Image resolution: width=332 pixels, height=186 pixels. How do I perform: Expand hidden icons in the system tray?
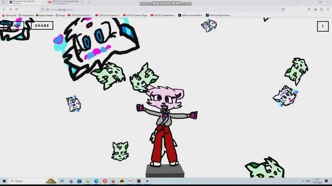point(303,181)
